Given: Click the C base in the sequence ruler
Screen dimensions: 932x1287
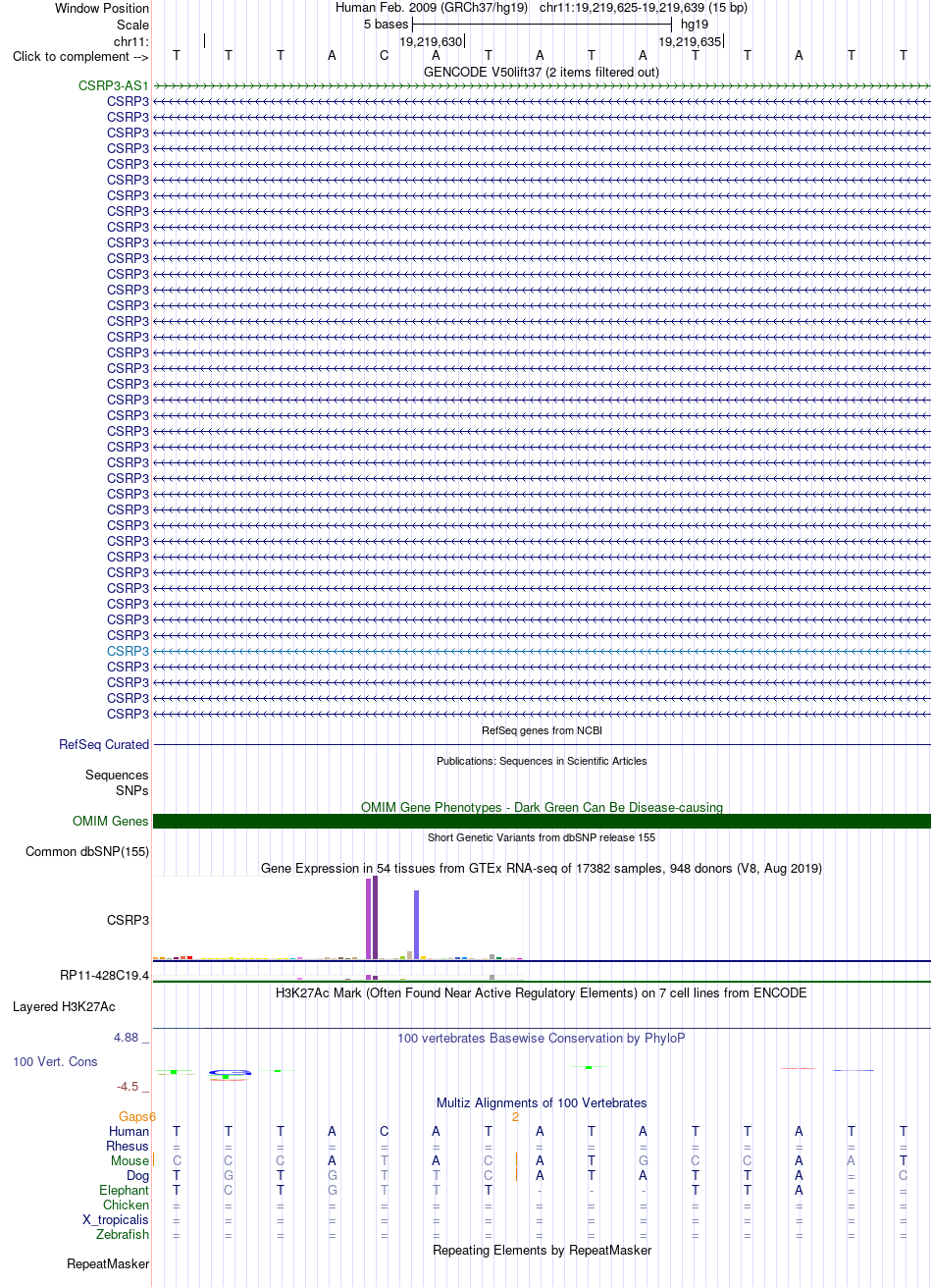Looking at the screenshot, I should click(x=385, y=56).
